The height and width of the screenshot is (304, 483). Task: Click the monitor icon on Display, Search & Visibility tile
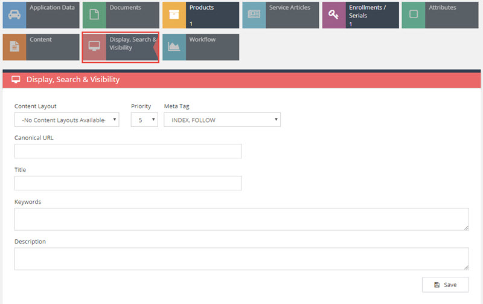point(94,47)
